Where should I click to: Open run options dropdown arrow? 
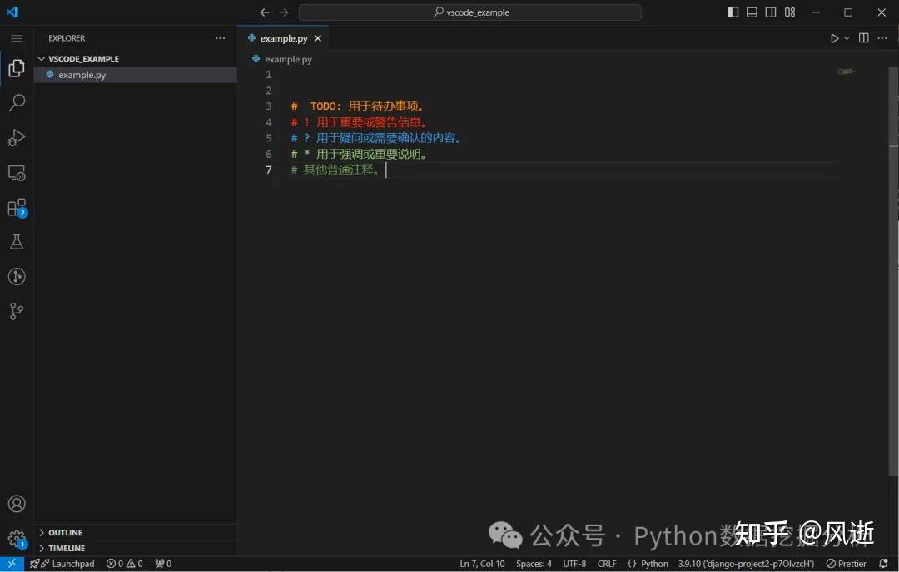click(847, 38)
